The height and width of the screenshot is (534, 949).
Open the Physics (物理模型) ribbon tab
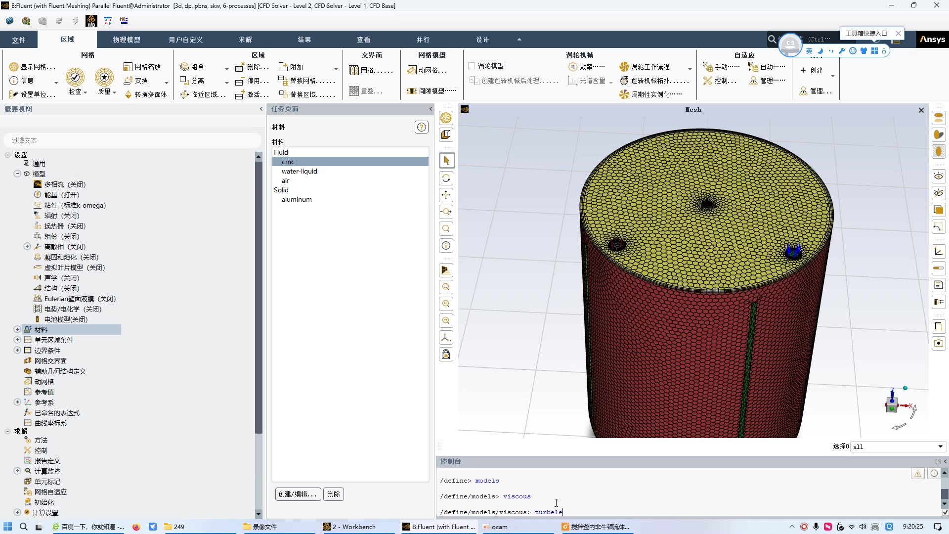pyautogui.click(x=127, y=40)
